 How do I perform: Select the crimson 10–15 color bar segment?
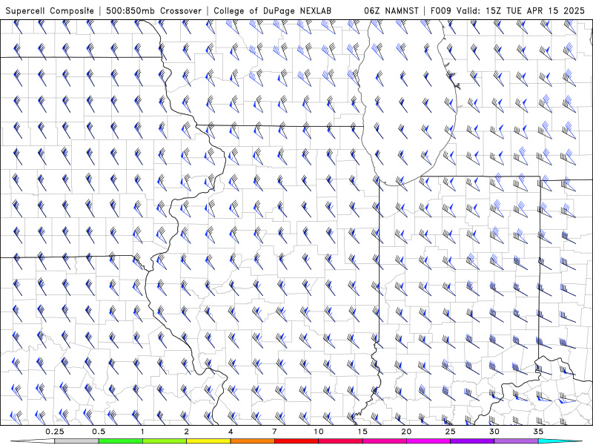(x=340, y=441)
